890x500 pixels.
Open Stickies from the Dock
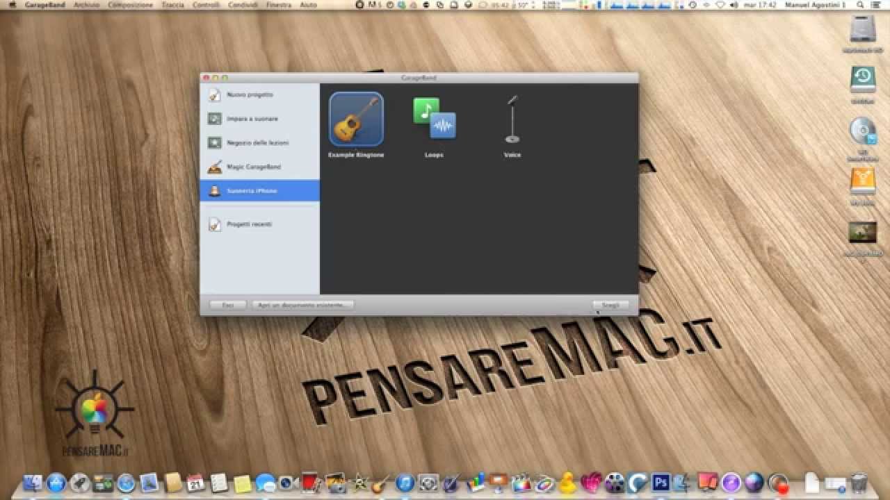click(242, 483)
